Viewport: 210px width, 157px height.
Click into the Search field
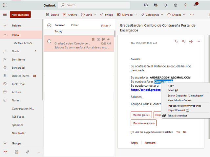click(x=94, y=5)
